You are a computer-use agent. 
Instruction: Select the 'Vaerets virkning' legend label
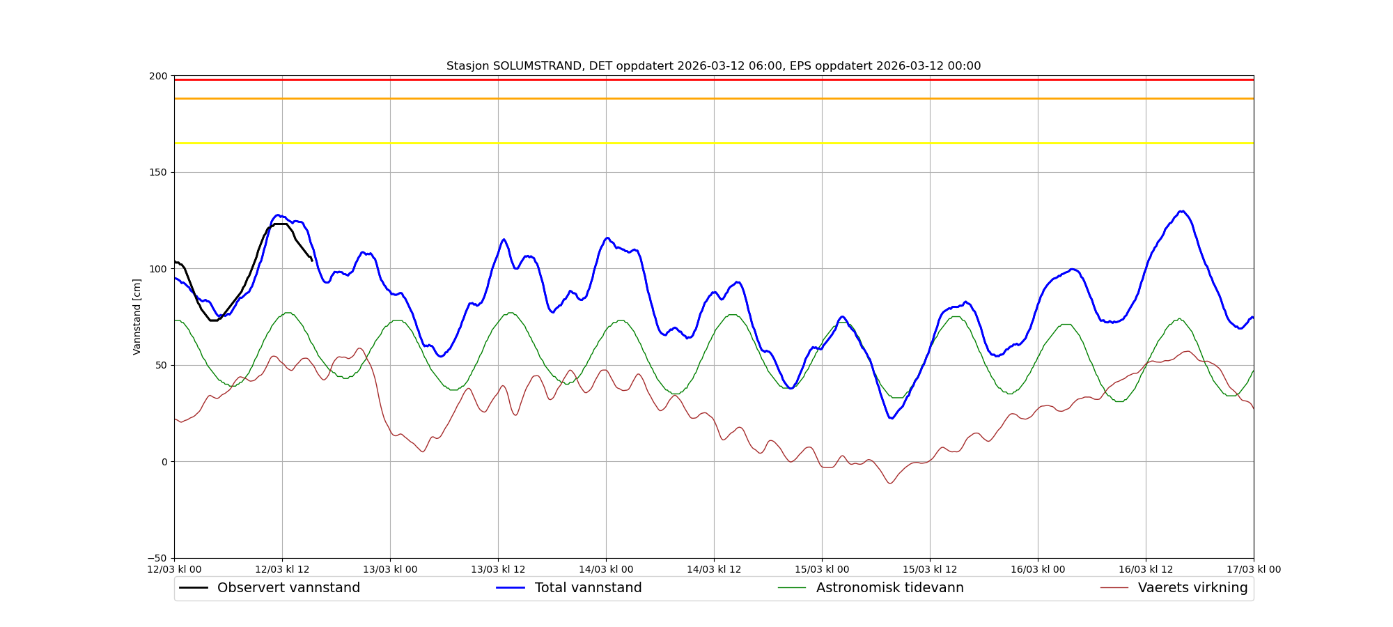(x=1192, y=588)
